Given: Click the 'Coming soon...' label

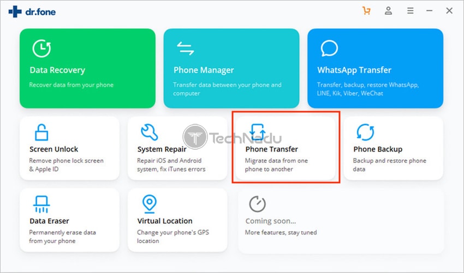Looking at the screenshot, I should pyautogui.click(x=270, y=221).
